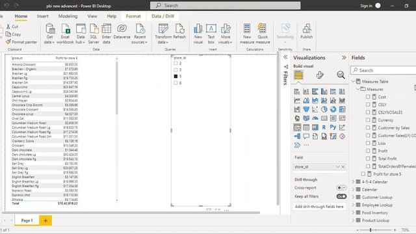Select the Treemap visual
416x234 pixels.
[343, 109]
